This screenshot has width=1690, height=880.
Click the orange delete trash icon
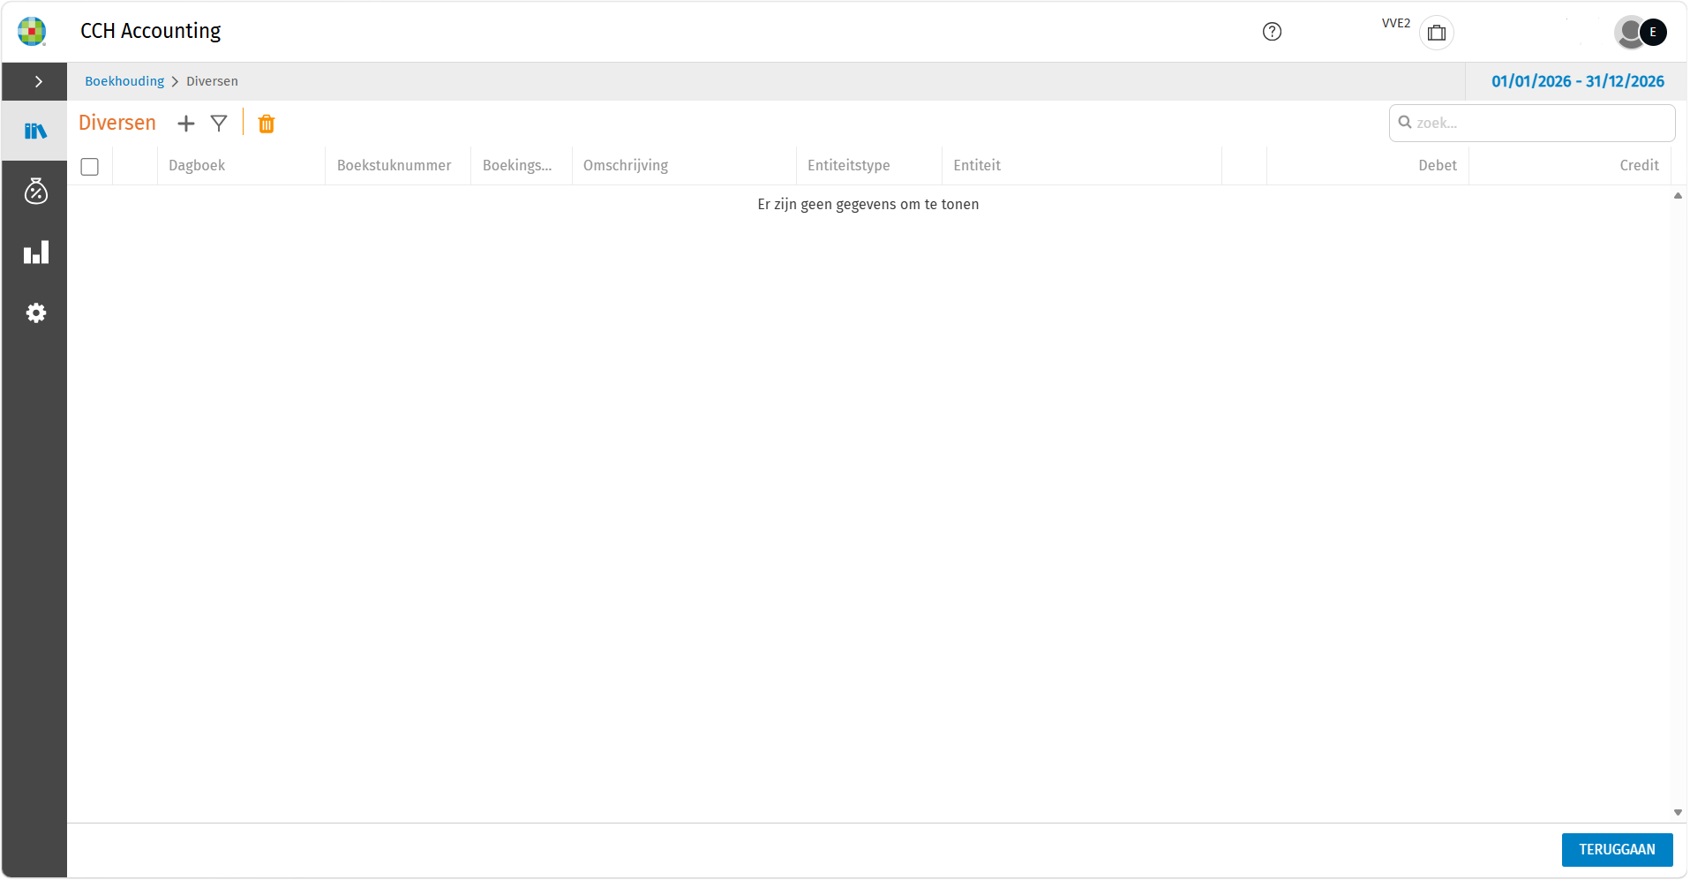coord(267,124)
